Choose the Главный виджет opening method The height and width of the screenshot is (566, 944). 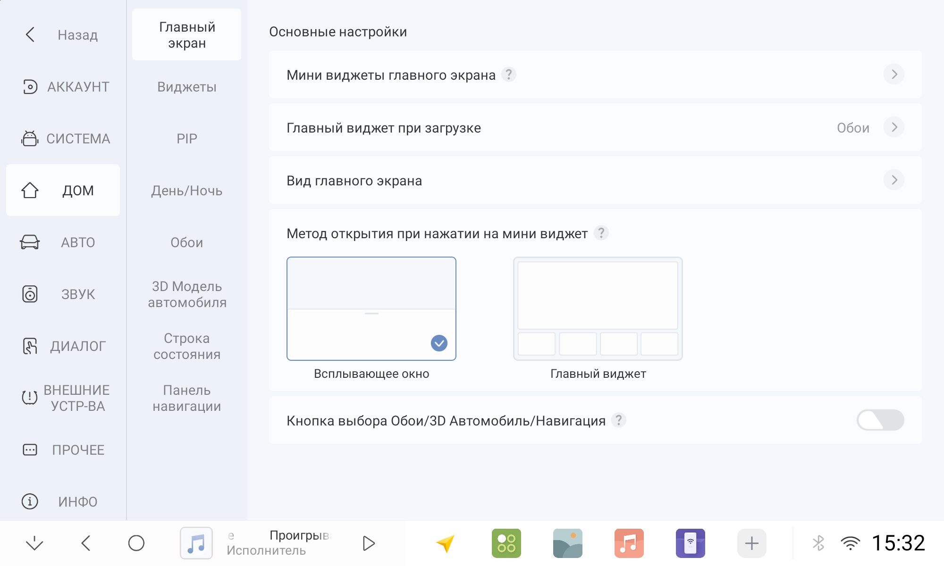tap(598, 309)
